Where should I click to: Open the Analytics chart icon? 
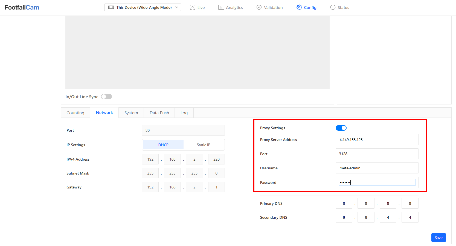[x=221, y=7]
